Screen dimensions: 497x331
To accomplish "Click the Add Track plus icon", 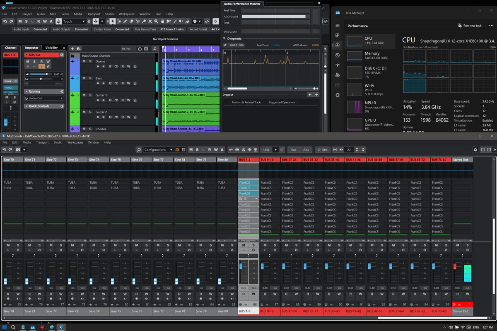I will [x=72, y=49].
